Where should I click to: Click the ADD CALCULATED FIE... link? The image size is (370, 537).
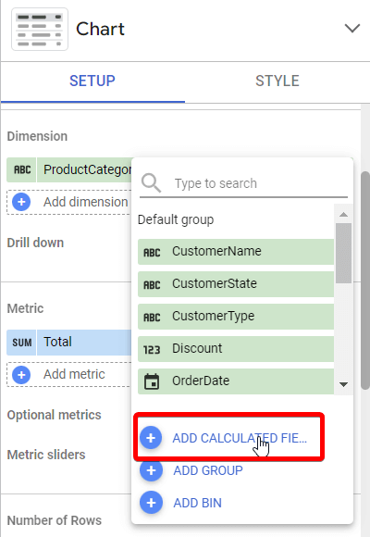pos(240,438)
